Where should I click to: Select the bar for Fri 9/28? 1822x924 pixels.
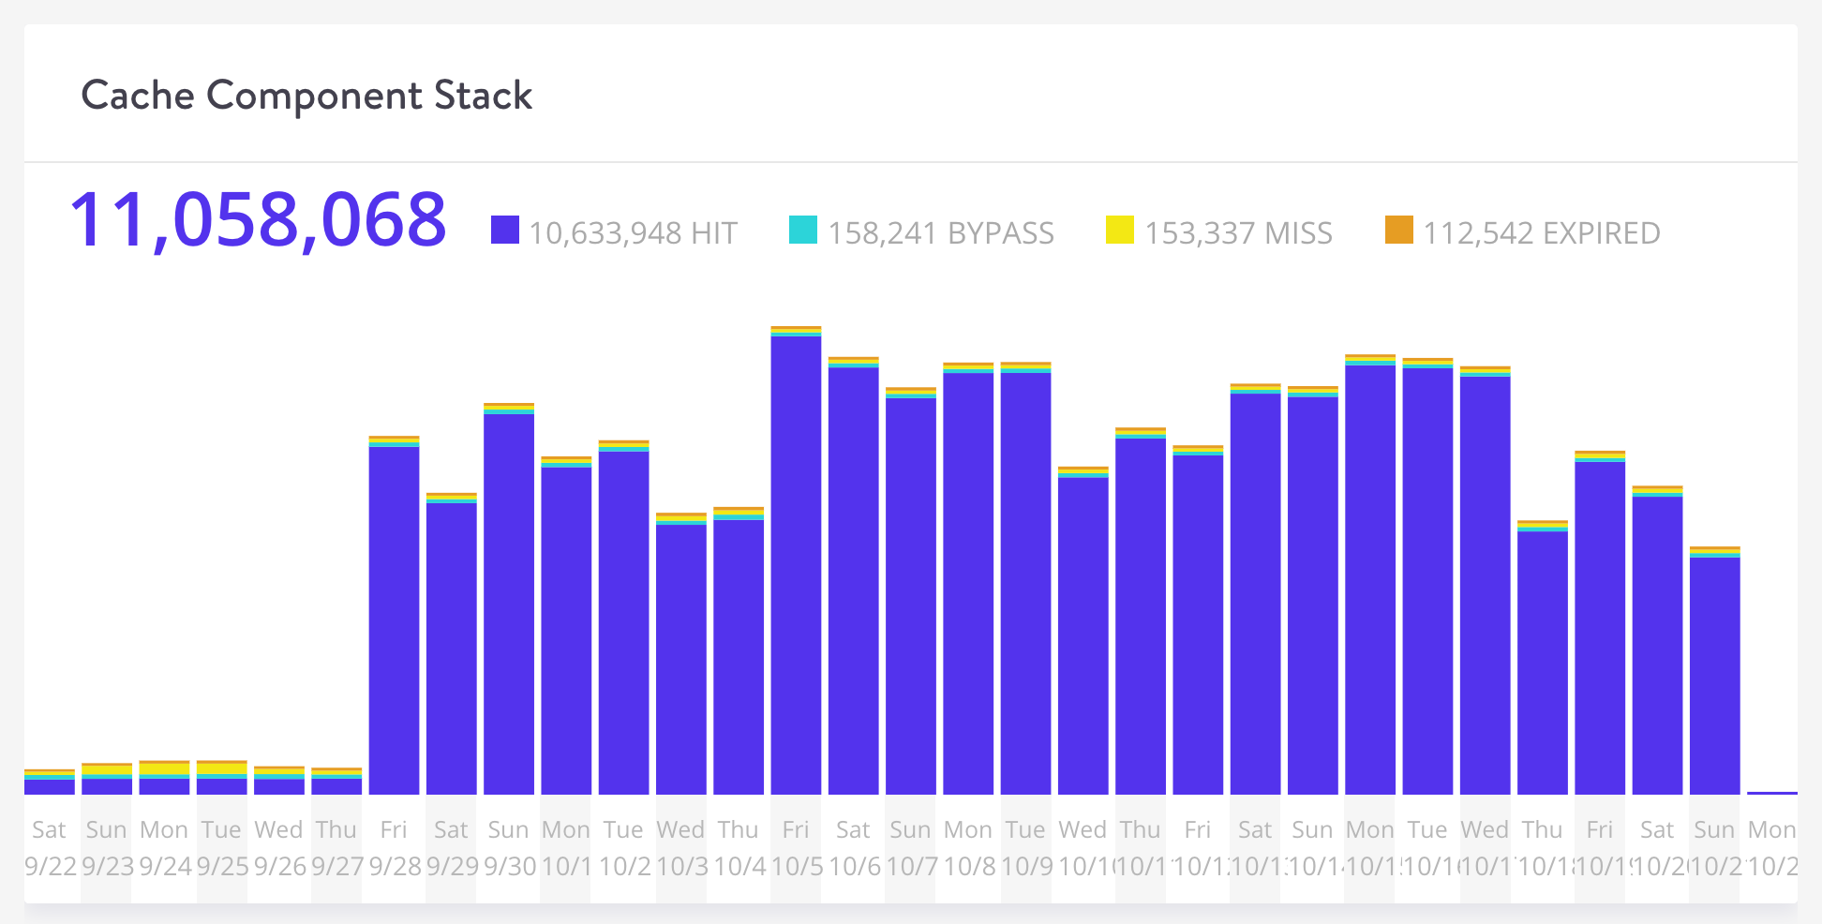tap(394, 618)
